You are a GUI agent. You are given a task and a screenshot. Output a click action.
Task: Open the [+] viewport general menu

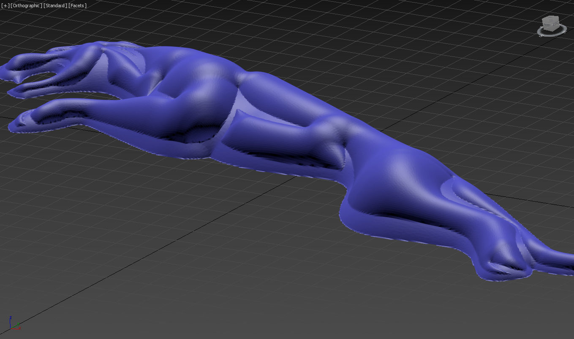(5, 5)
